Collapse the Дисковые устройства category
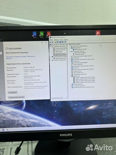The height and width of the screenshot is (155, 116). pyautogui.click(x=70, y=51)
